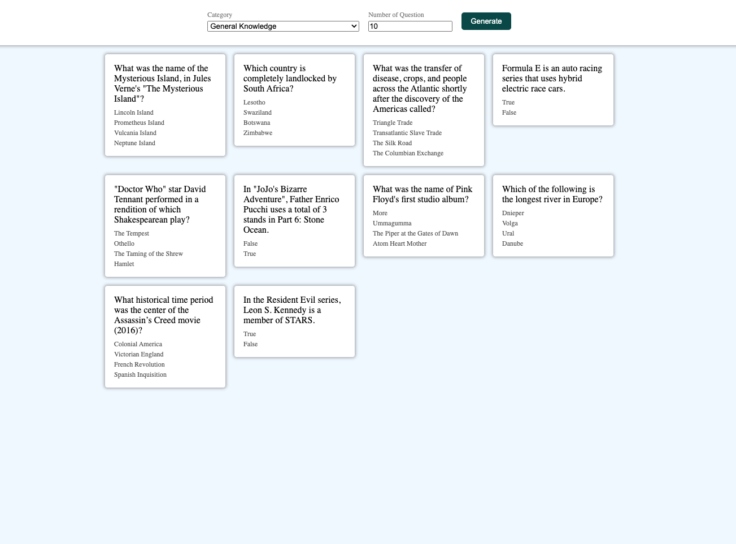
Task: Select "Neptune Island" for the Jules Verne question
Action: point(134,143)
